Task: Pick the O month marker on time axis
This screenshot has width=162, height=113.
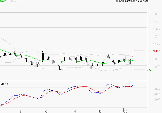Action: click(46, 111)
